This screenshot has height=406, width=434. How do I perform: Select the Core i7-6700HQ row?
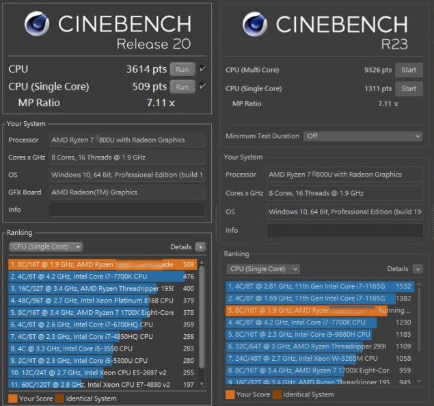(x=103, y=325)
